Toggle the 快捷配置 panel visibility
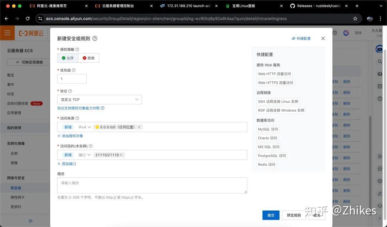387x227 pixels. click(301, 38)
